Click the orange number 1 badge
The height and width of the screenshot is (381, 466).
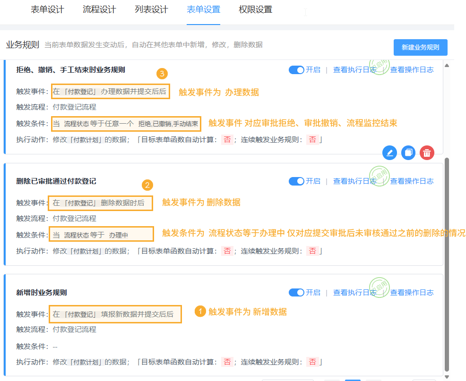point(200,312)
